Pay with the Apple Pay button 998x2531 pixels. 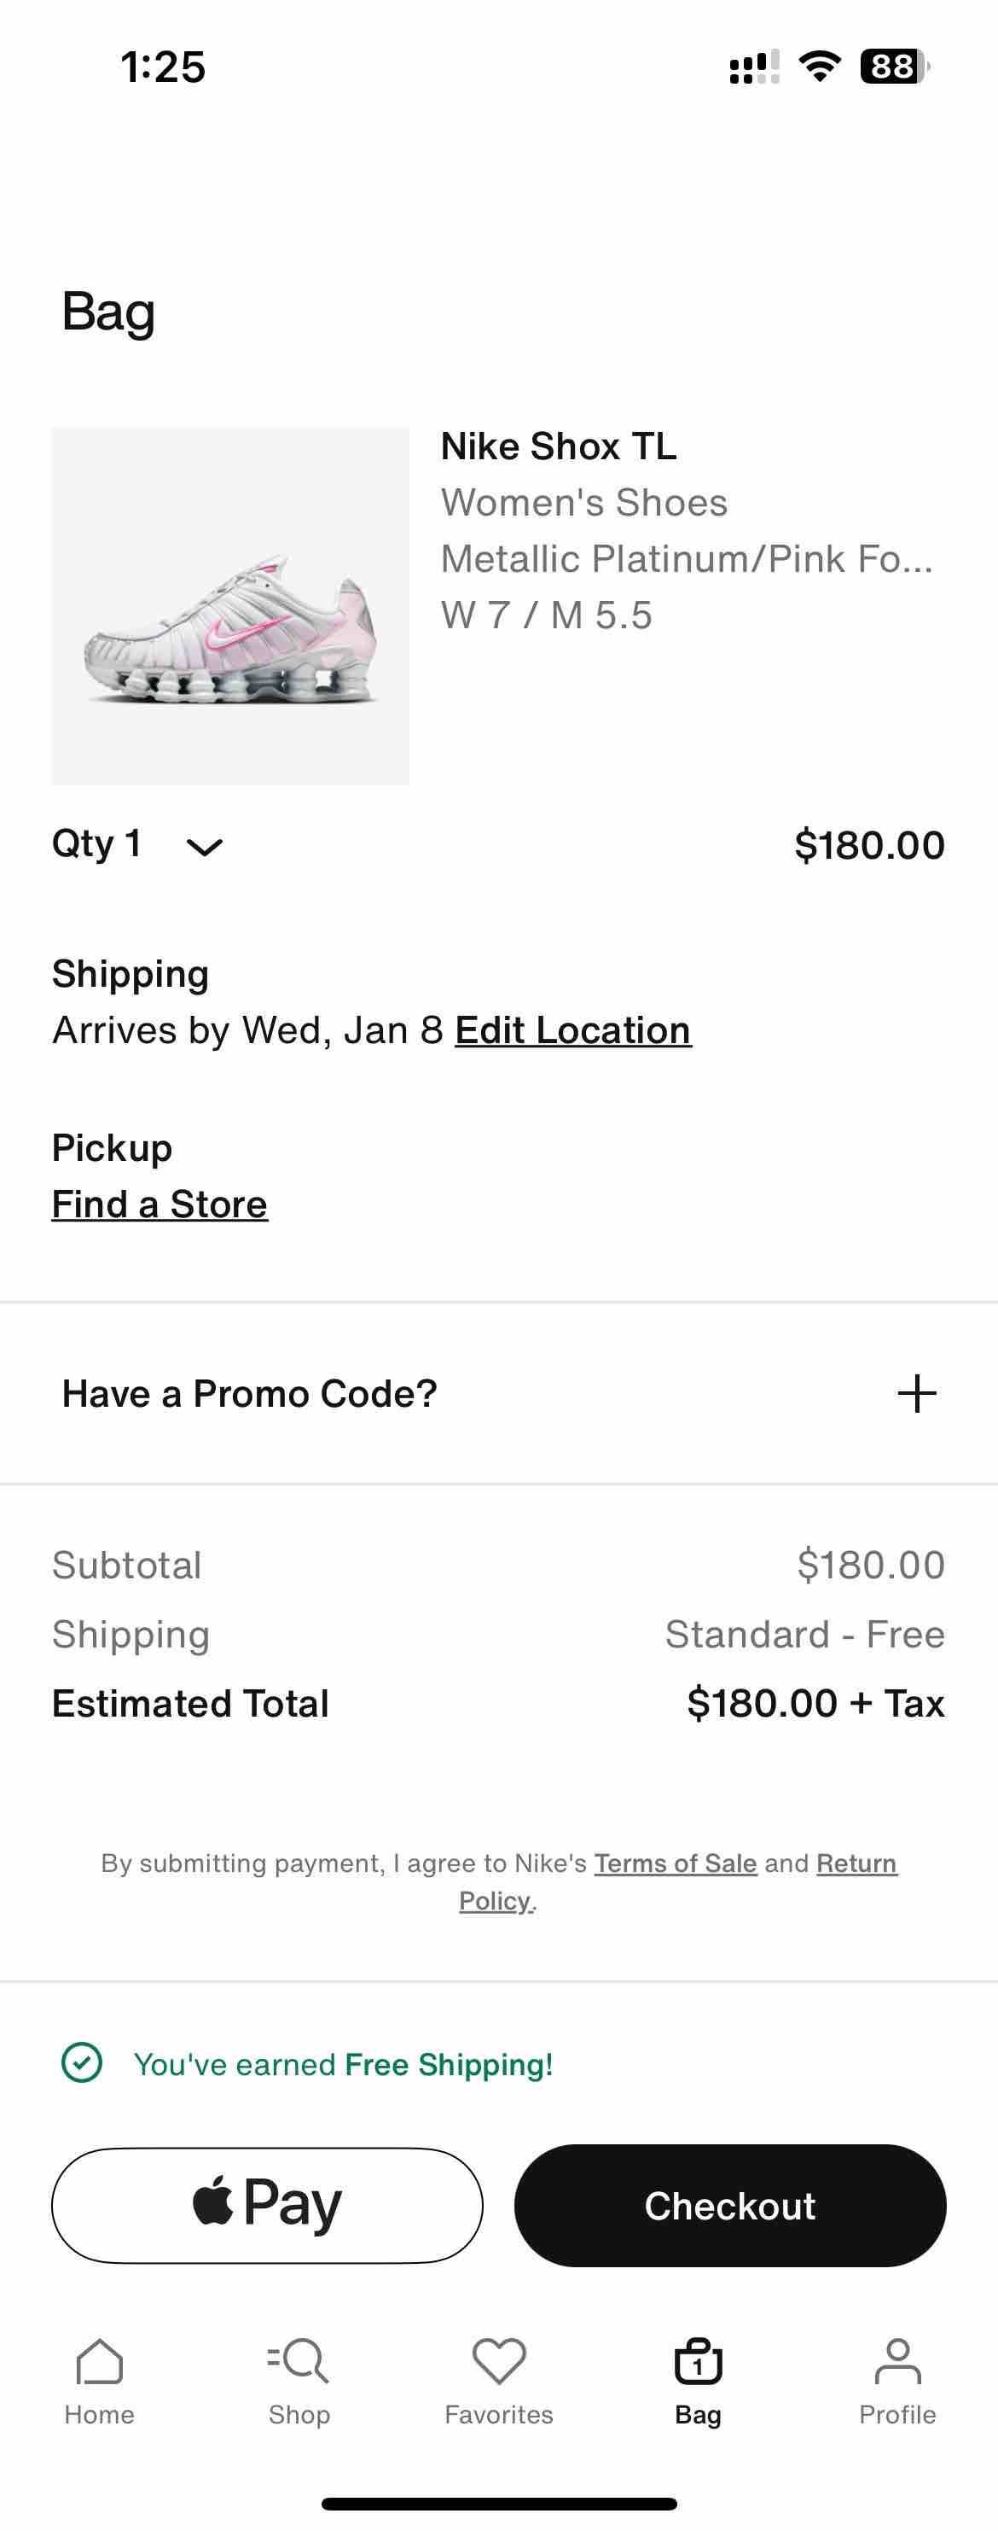(267, 2205)
